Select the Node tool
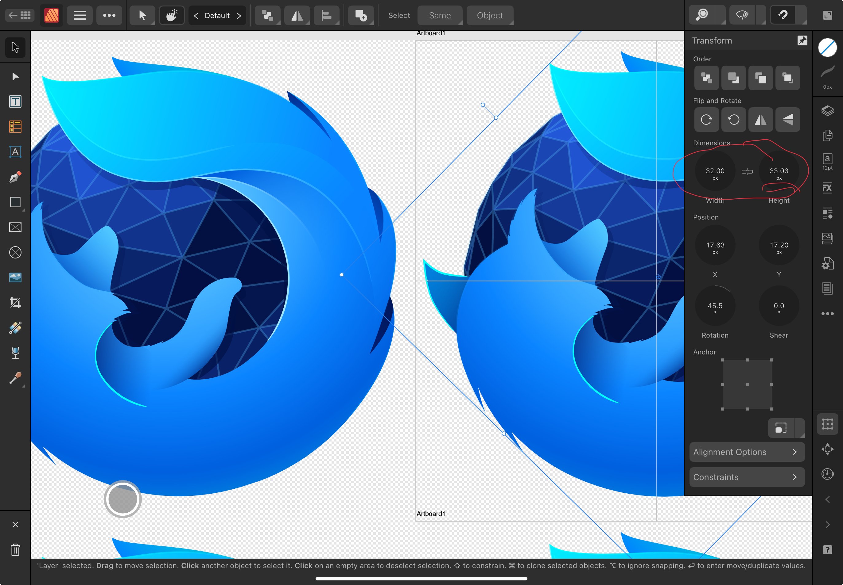 15,76
